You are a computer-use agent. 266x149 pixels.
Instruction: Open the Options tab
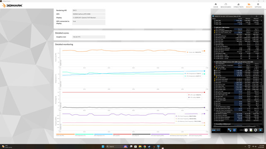click(x=258, y=5)
